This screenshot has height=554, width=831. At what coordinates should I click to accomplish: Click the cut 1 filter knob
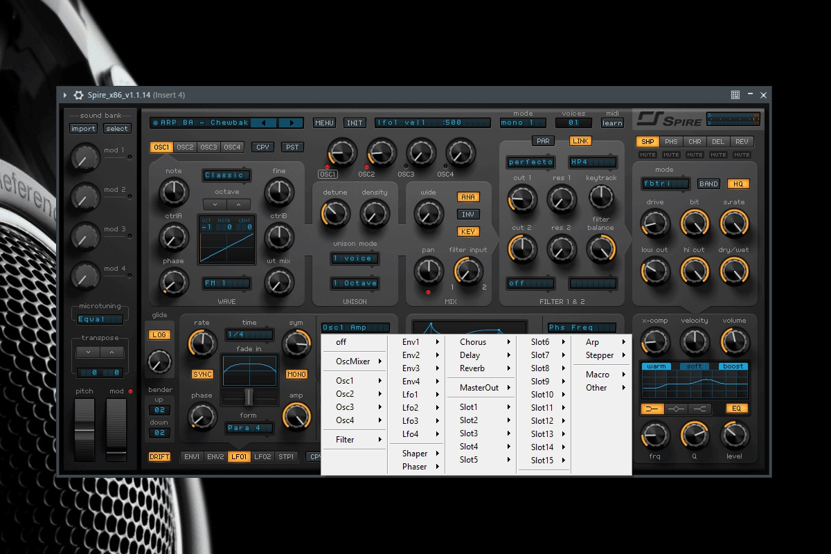pyautogui.click(x=522, y=199)
